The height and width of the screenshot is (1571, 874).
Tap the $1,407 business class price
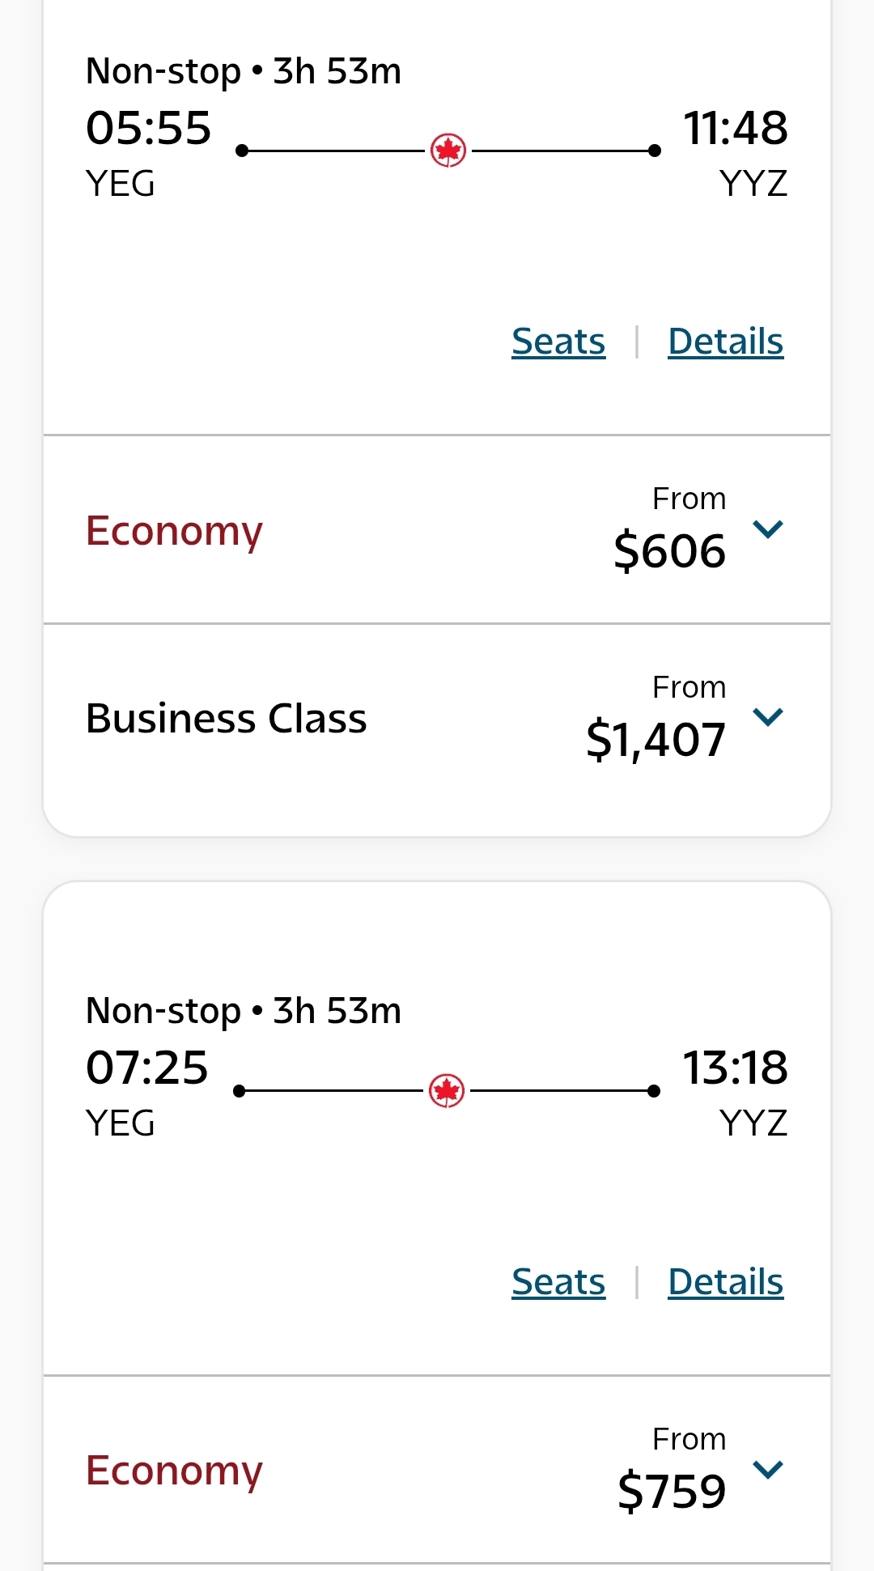click(655, 739)
